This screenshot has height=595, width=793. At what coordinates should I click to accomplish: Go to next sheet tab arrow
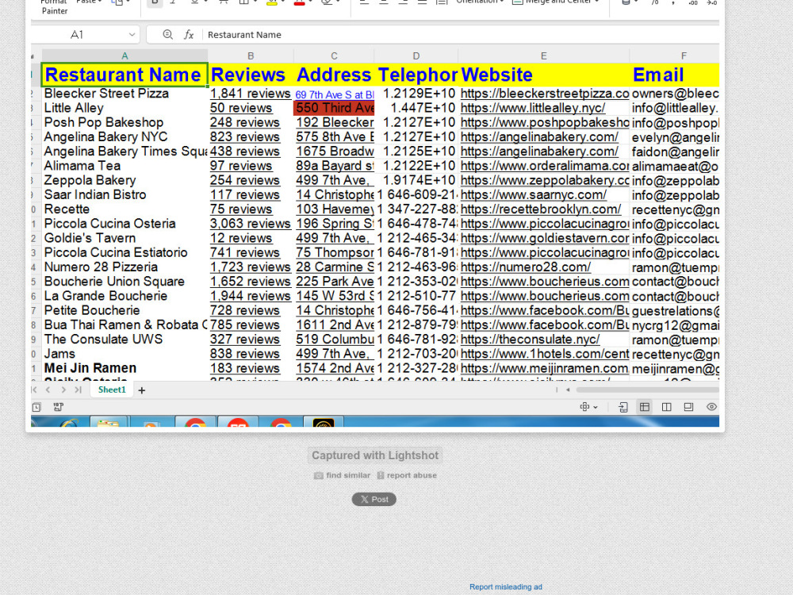(x=63, y=390)
